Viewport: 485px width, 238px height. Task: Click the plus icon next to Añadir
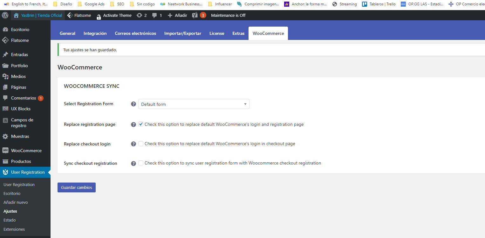[x=170, y=15]
